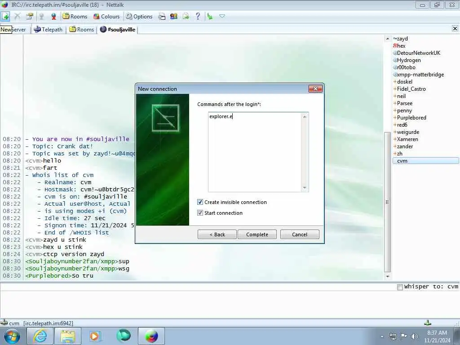Open Internet Explorer from taskbar
The image size is (460, 345).
pos(40,336)
